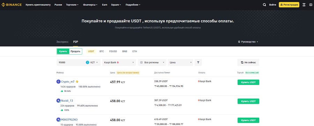This screenshot has height=126, width=314.
Task: Click the thumbs-up icon beside 100%
Action: (62, 110)
